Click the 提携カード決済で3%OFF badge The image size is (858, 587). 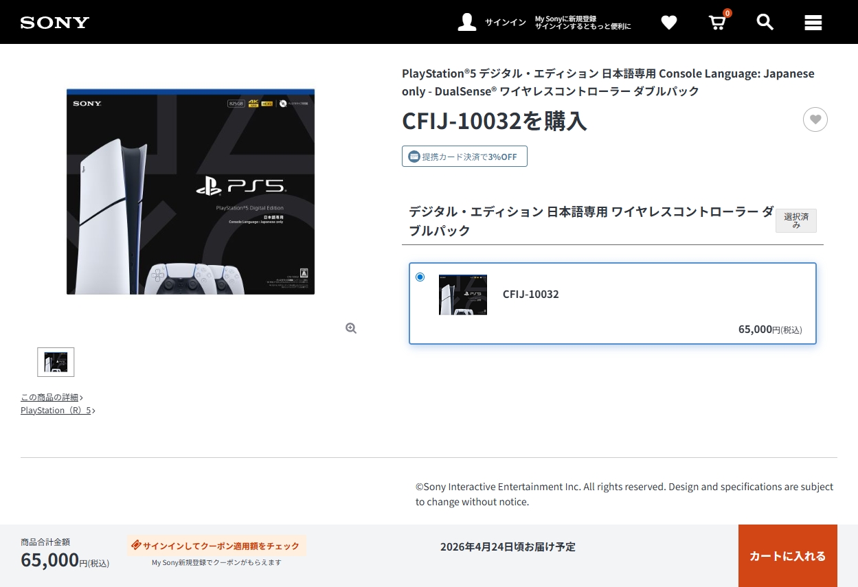click(x=464, y=157)
